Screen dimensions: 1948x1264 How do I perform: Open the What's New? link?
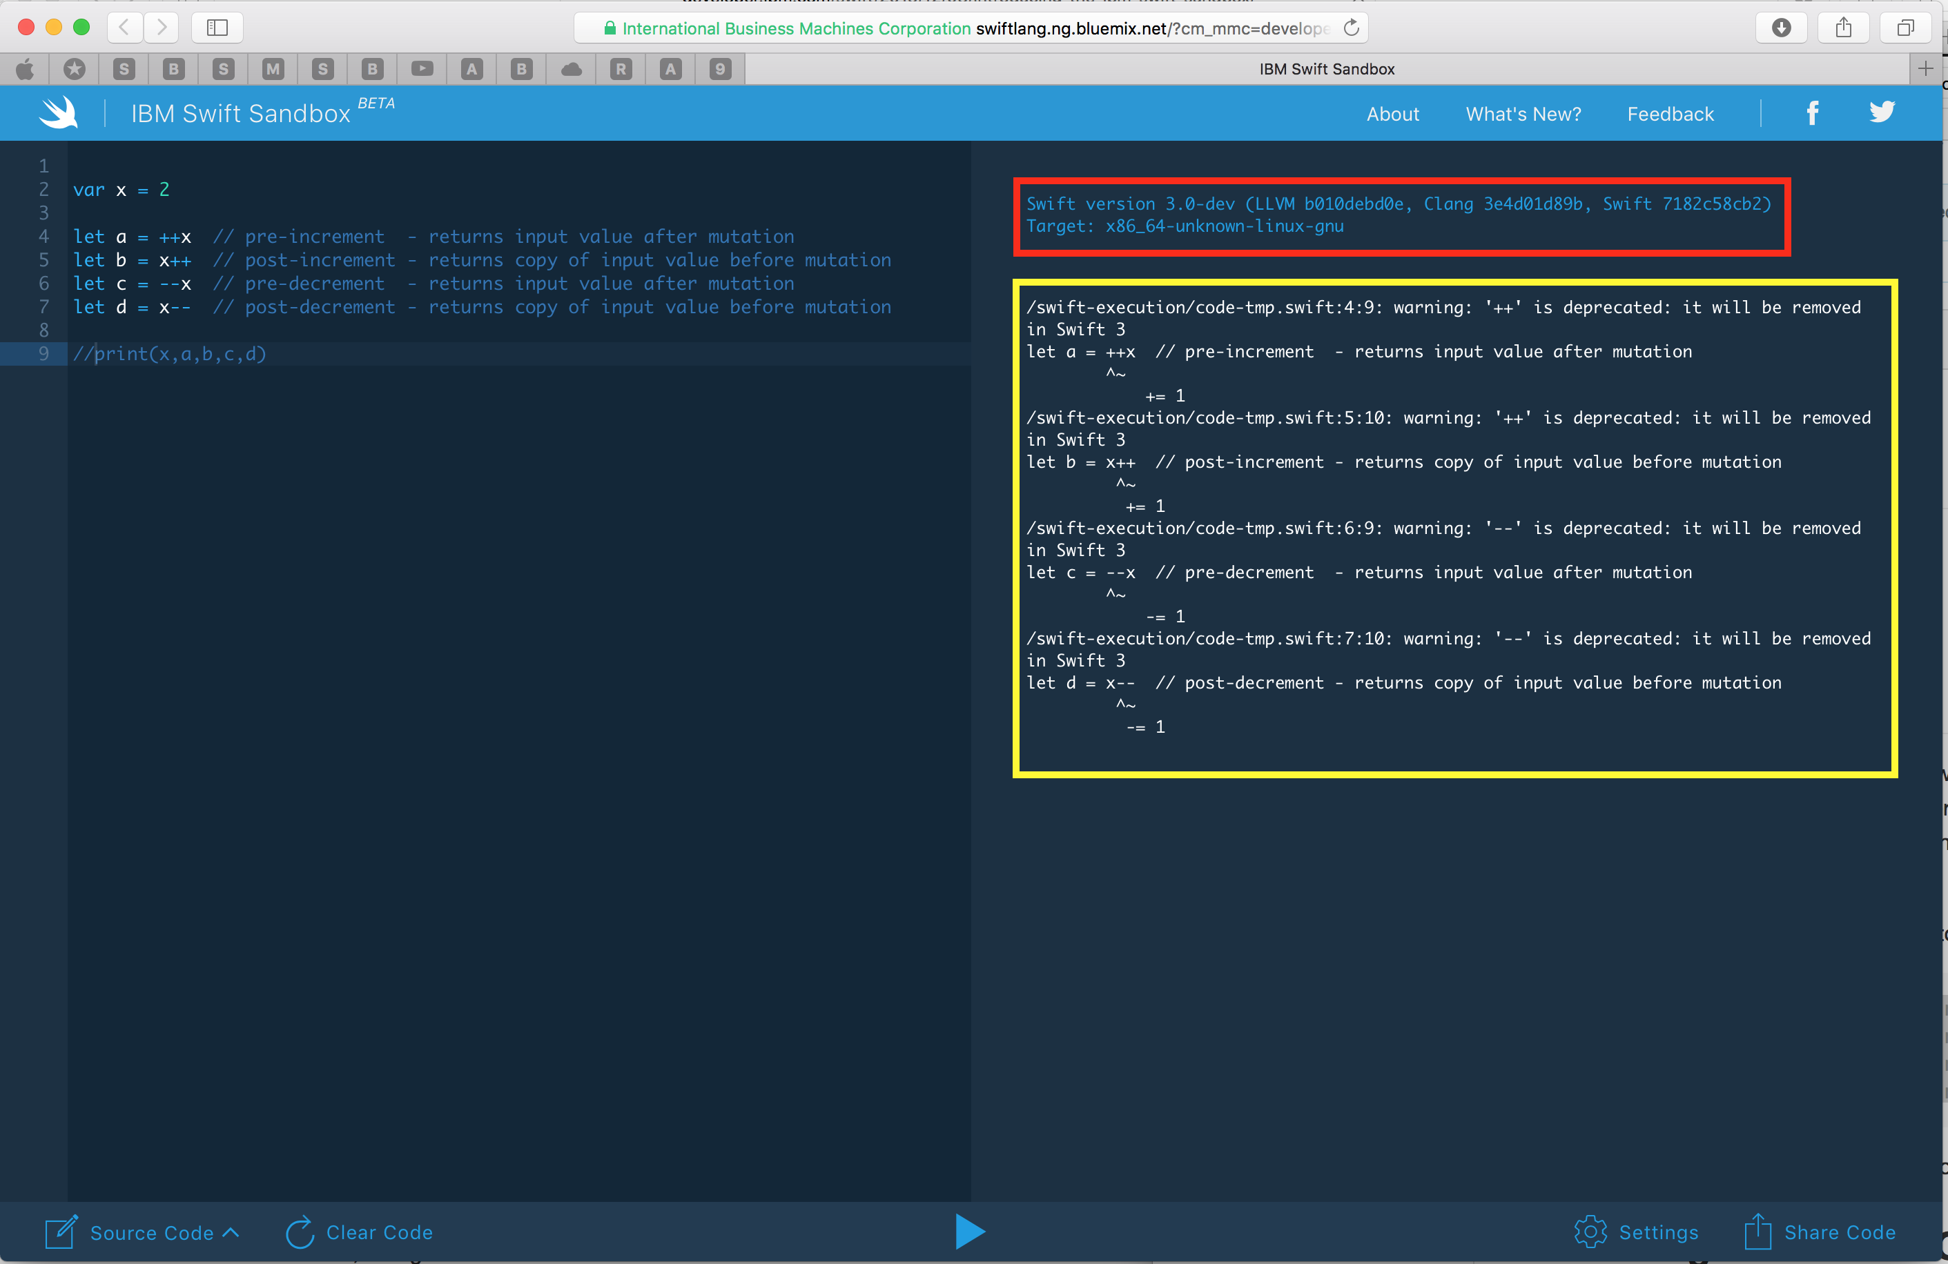tap(1522, 114)
